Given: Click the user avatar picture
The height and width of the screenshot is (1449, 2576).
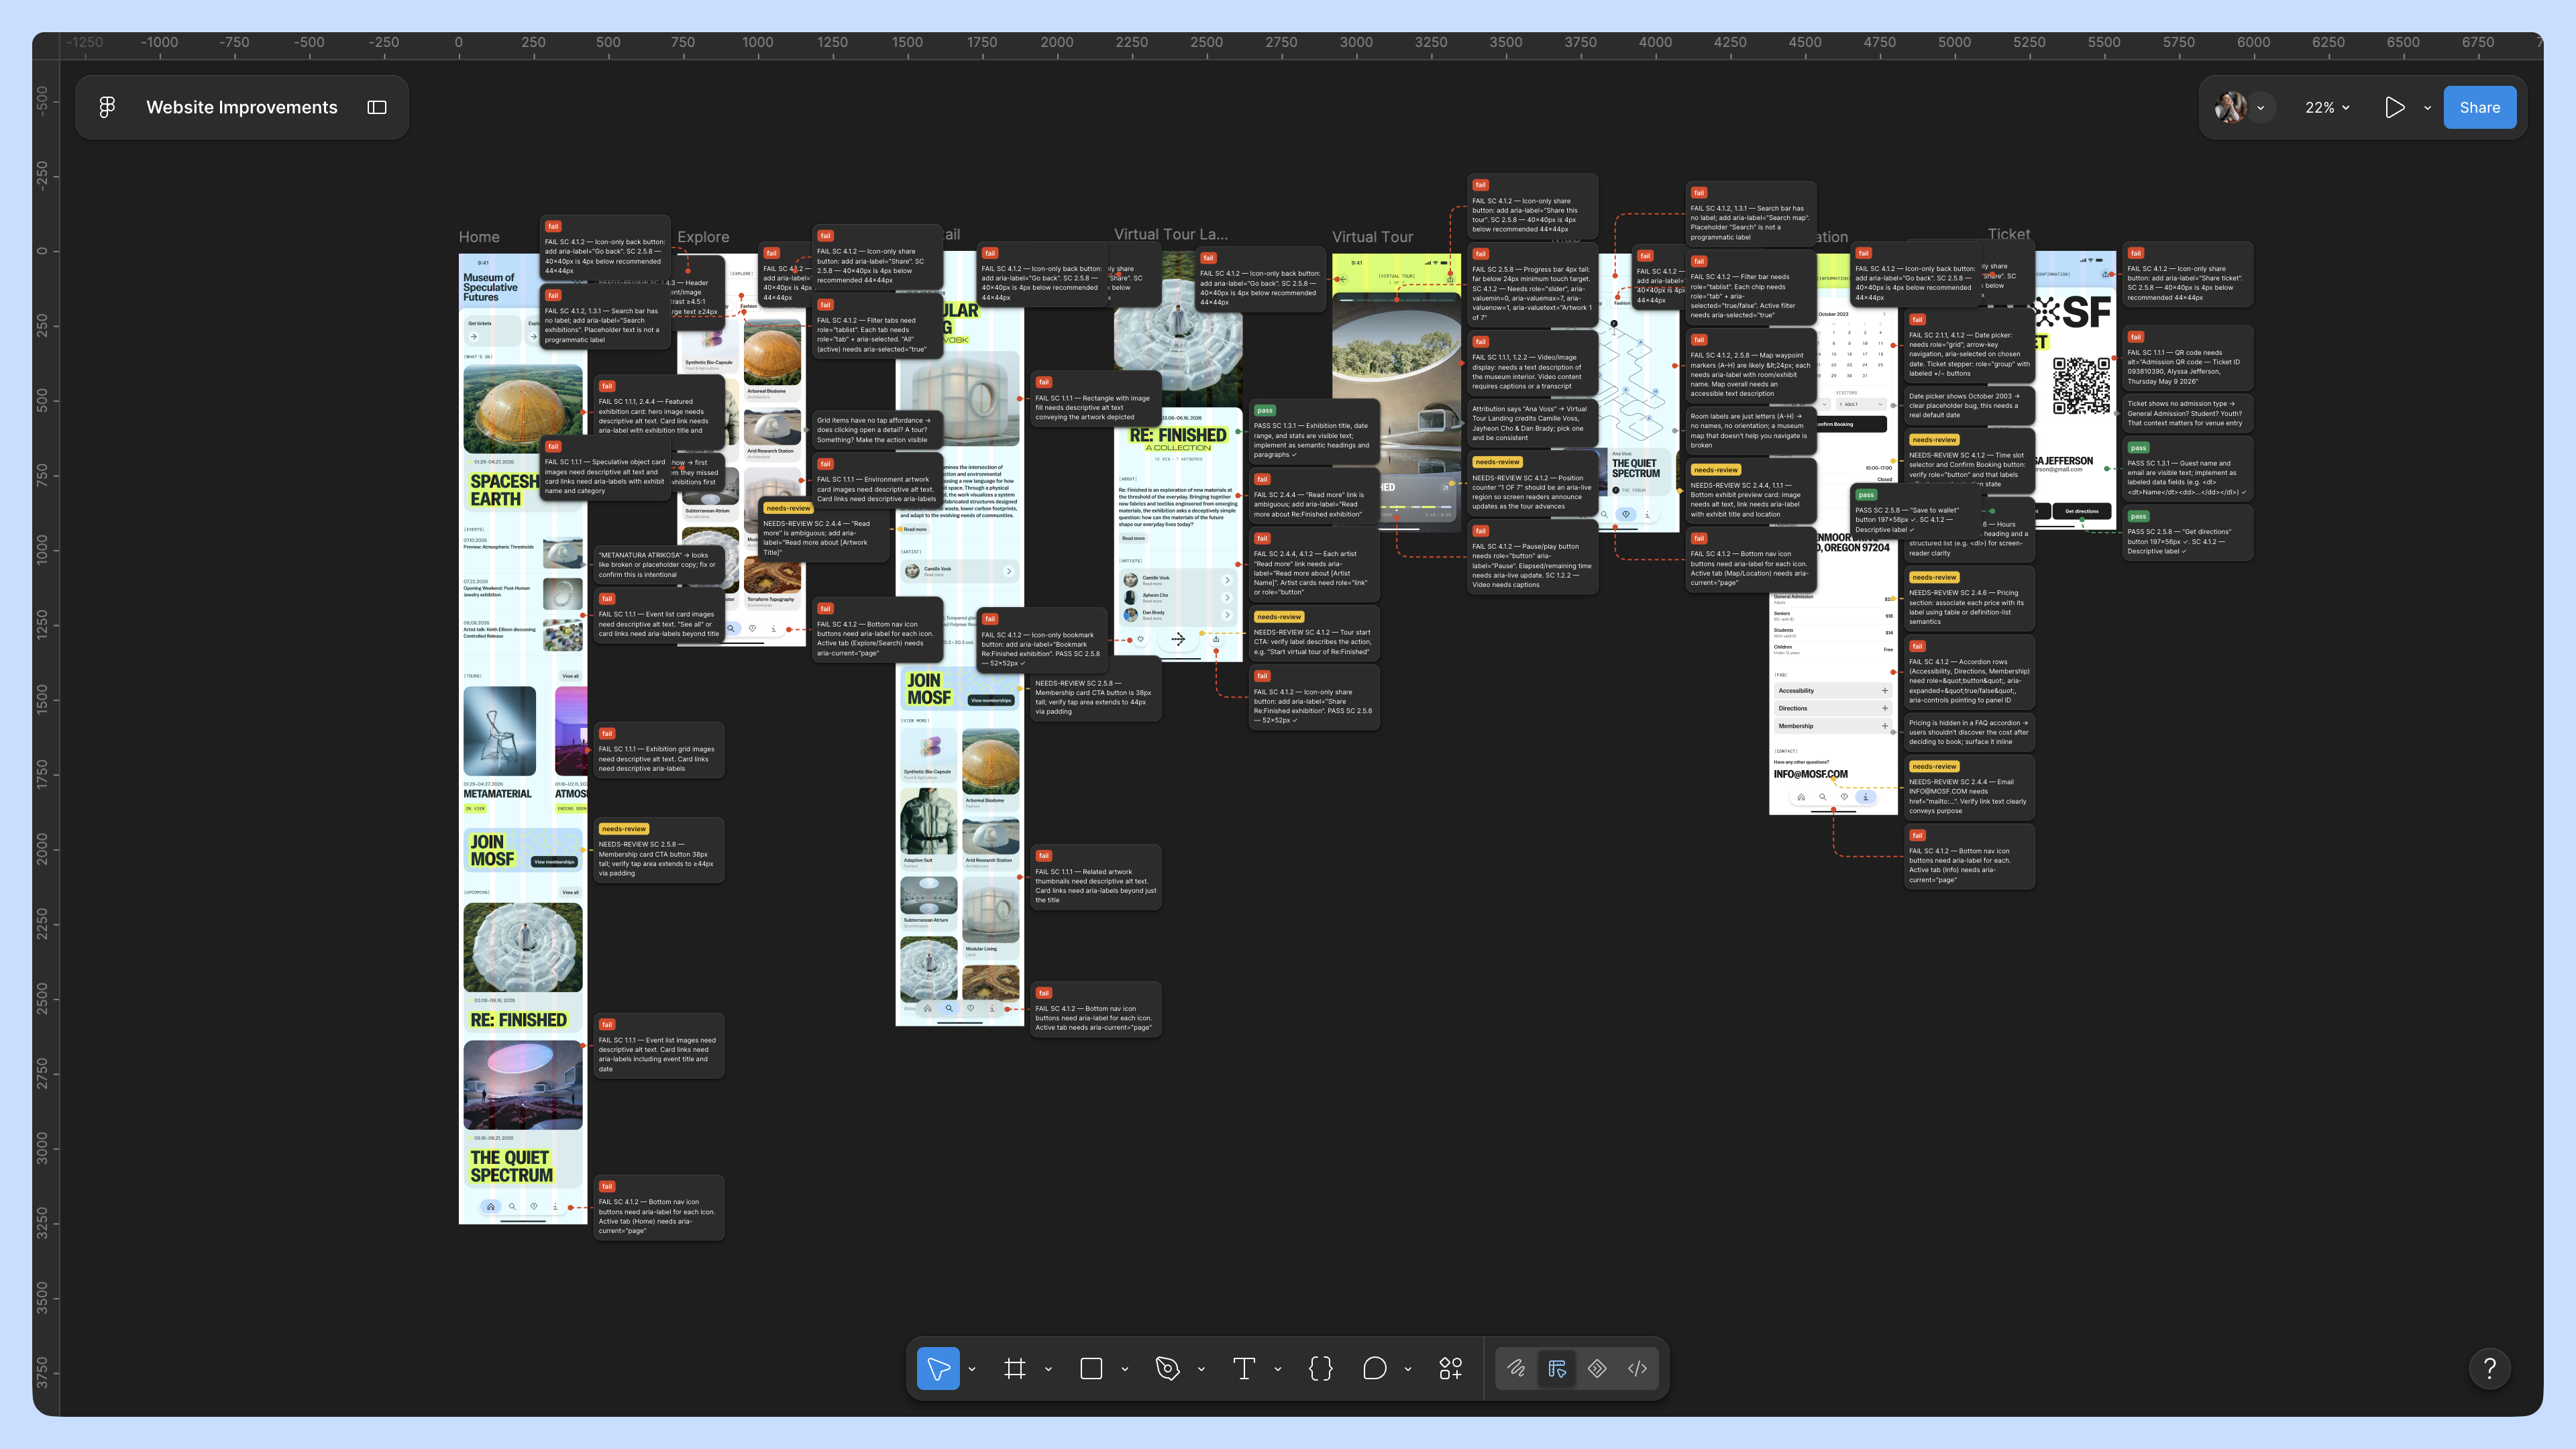Looking at the screenshot, I should [2230, 107].
